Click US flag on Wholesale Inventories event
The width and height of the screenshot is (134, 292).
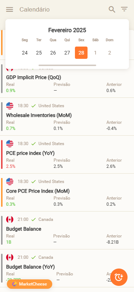coord(10,106)
